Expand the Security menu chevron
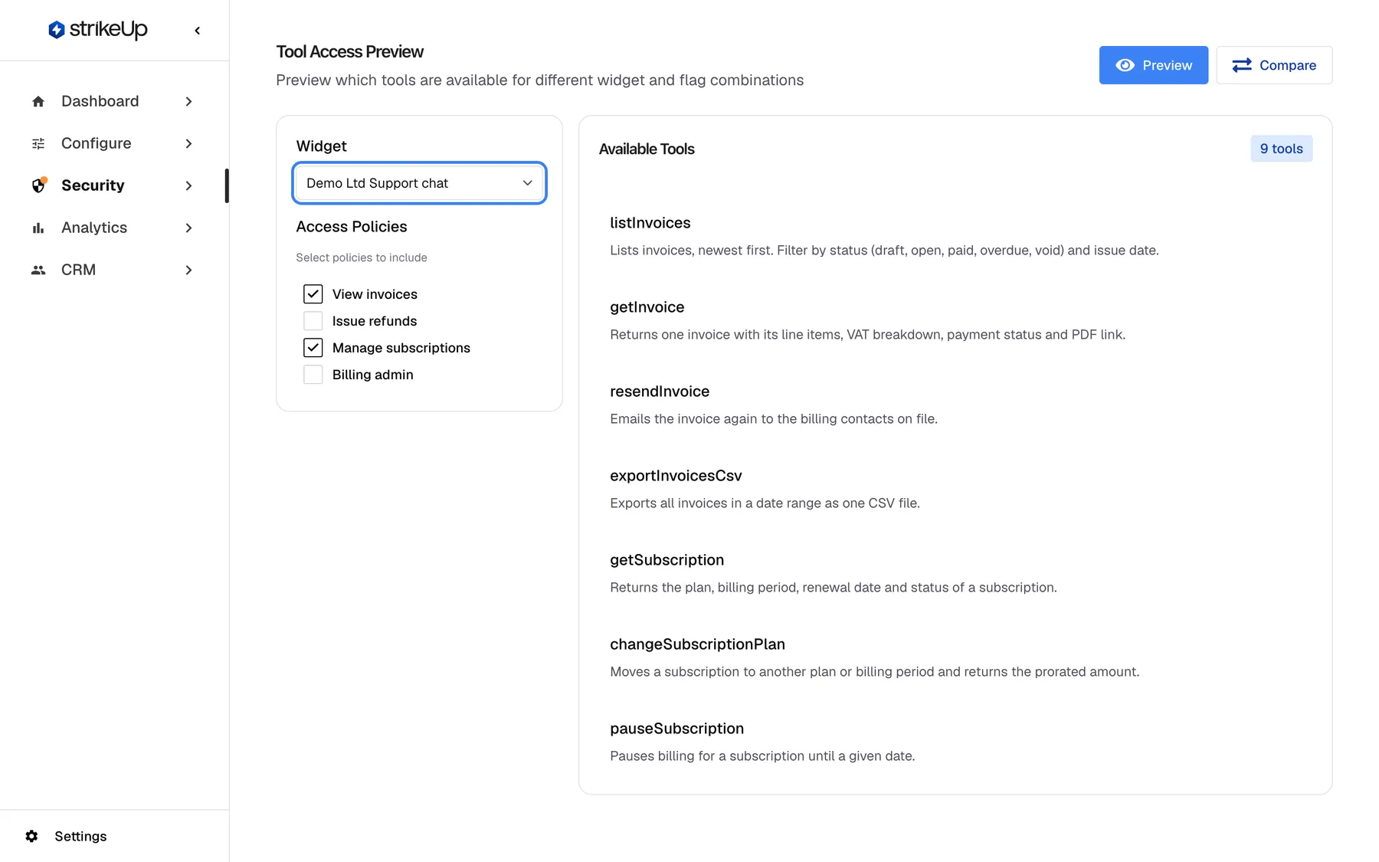1379x862 pixels. click(x=188, y=185)
